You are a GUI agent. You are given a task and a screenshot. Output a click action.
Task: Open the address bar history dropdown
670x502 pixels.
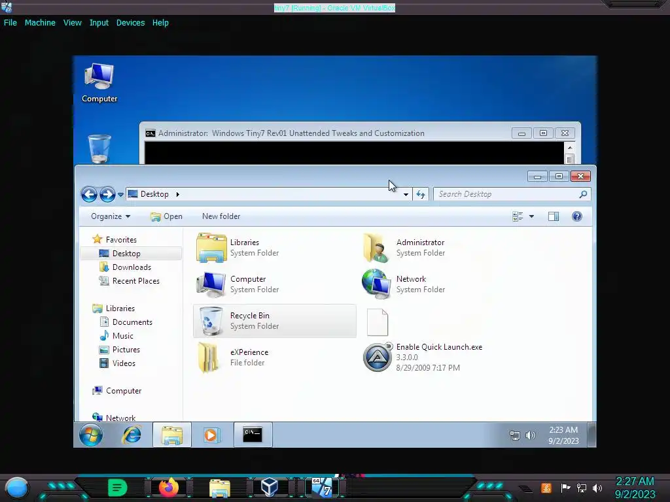(406, 195)
